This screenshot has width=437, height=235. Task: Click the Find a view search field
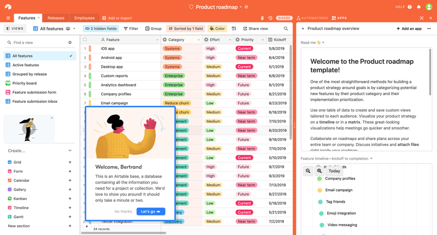[39, 43]
